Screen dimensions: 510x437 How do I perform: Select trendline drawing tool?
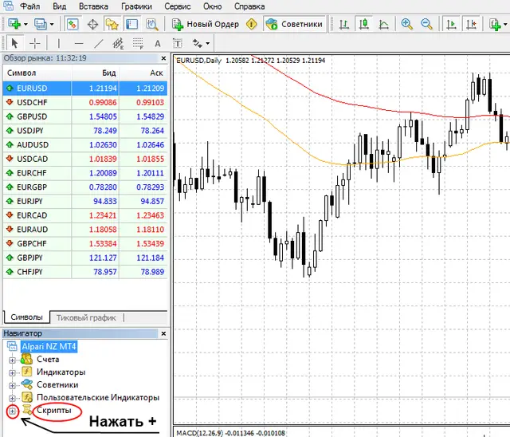pos(98,43)
